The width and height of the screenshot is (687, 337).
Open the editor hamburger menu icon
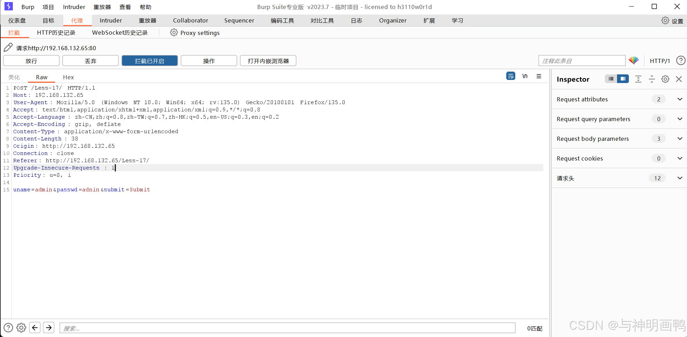[539, 76]
